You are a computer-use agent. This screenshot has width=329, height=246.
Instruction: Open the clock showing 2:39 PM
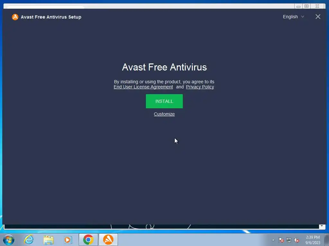[x=313, y=240]
